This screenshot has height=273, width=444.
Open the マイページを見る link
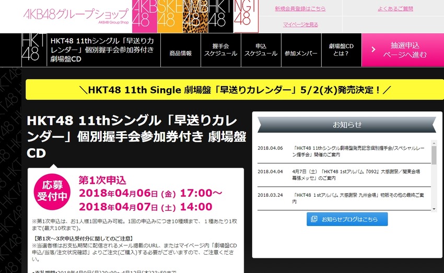tap(300, 25)
